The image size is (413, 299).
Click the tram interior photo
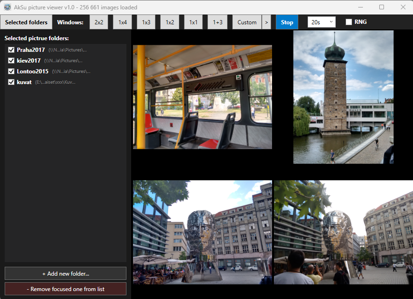(202, 97)
